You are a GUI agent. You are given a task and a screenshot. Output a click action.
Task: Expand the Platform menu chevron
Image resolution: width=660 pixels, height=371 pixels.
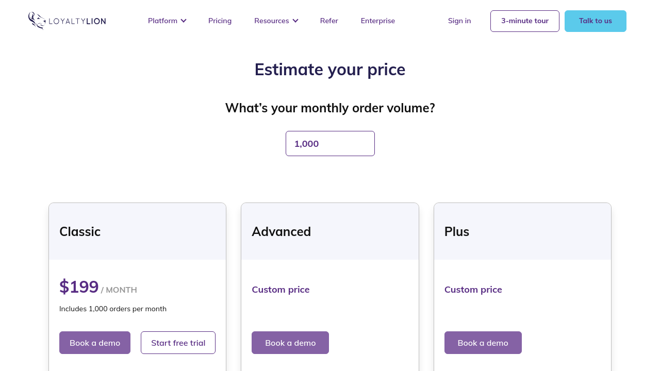tap(184, 21)
